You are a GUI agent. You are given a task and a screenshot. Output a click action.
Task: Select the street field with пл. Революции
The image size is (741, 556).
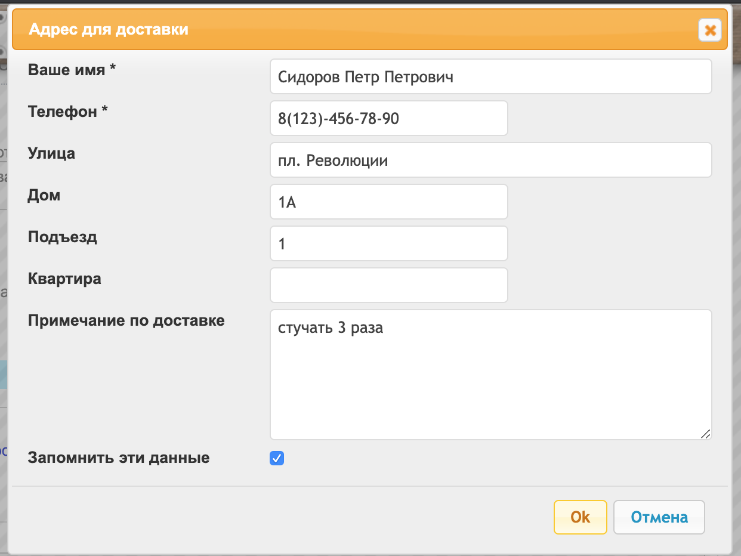[490, 160]
